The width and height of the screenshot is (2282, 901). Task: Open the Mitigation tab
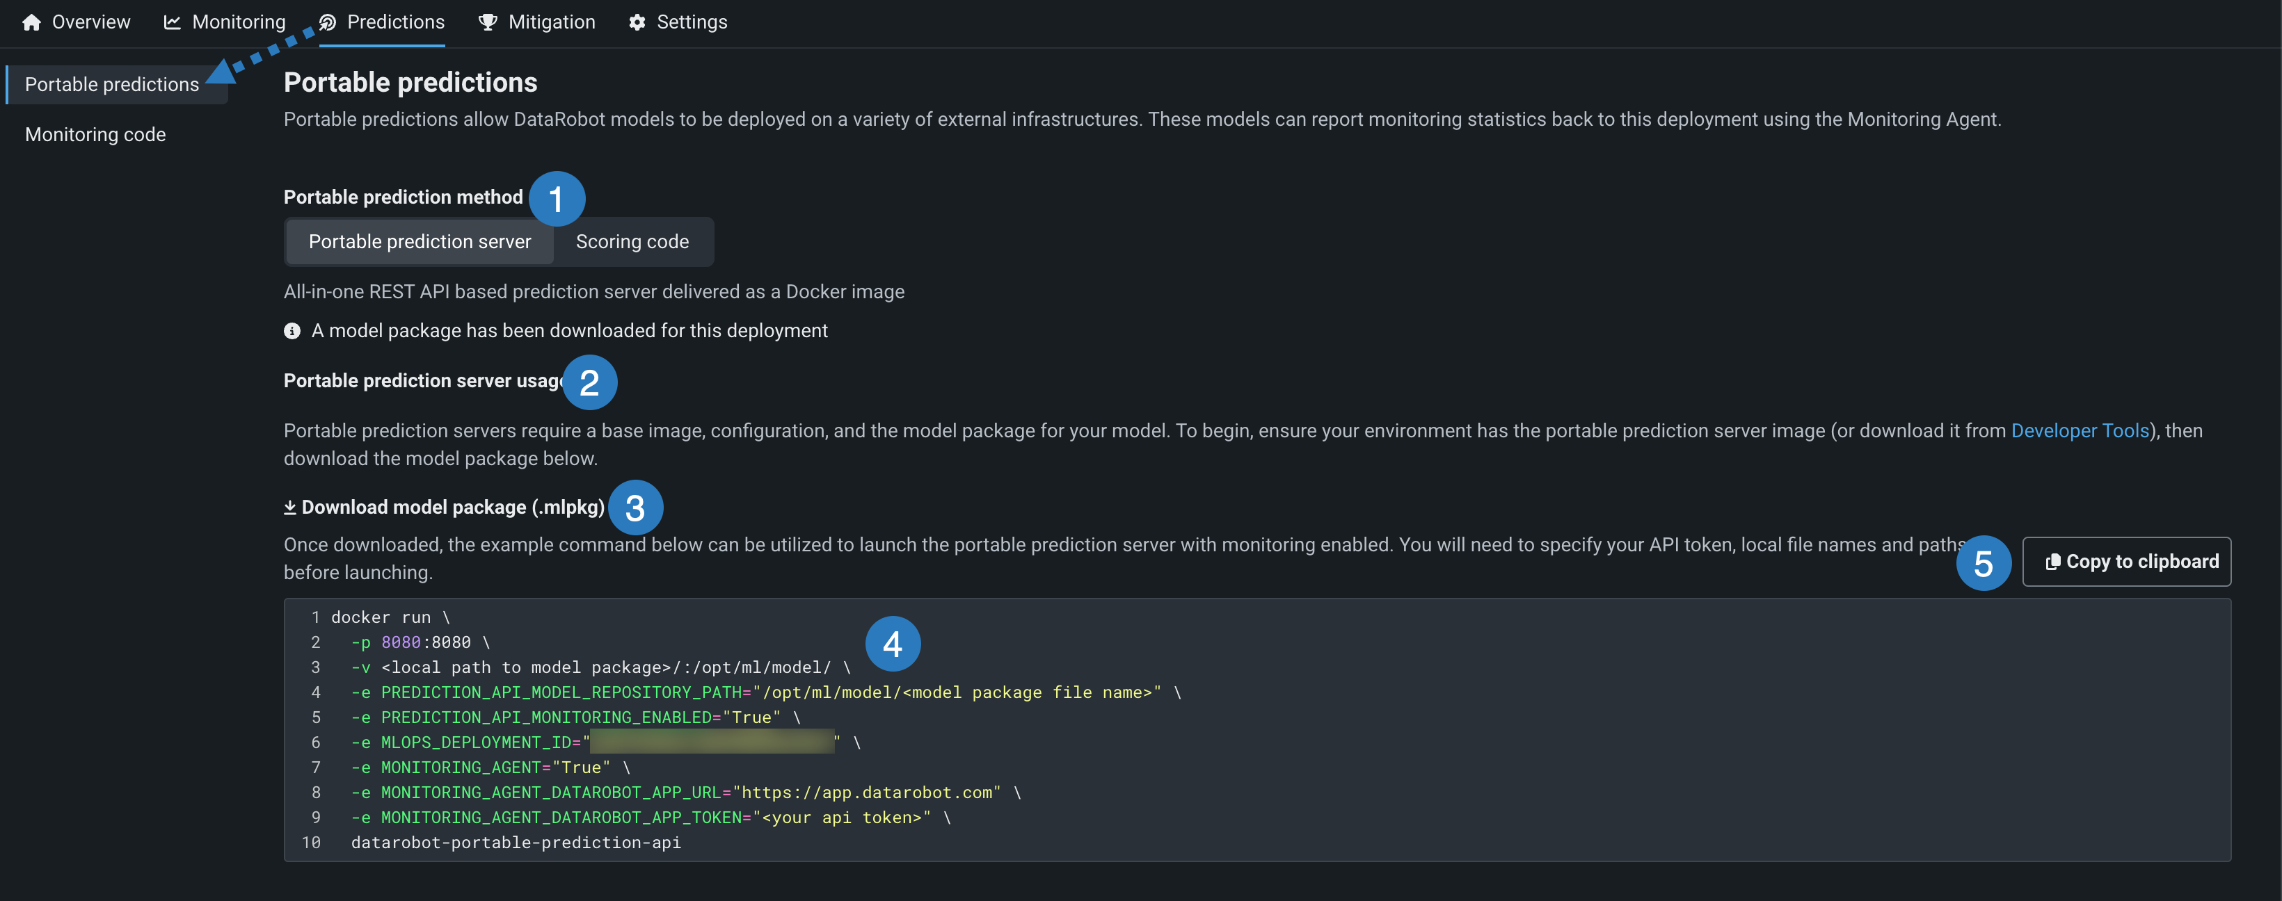tap(551, 22)
